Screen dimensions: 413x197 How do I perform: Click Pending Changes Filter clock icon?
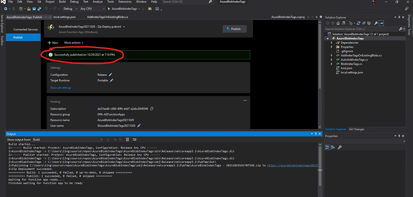pos(351,23)
